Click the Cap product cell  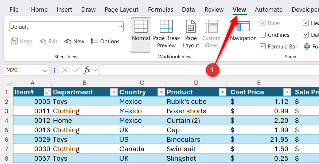coord(196,130)
